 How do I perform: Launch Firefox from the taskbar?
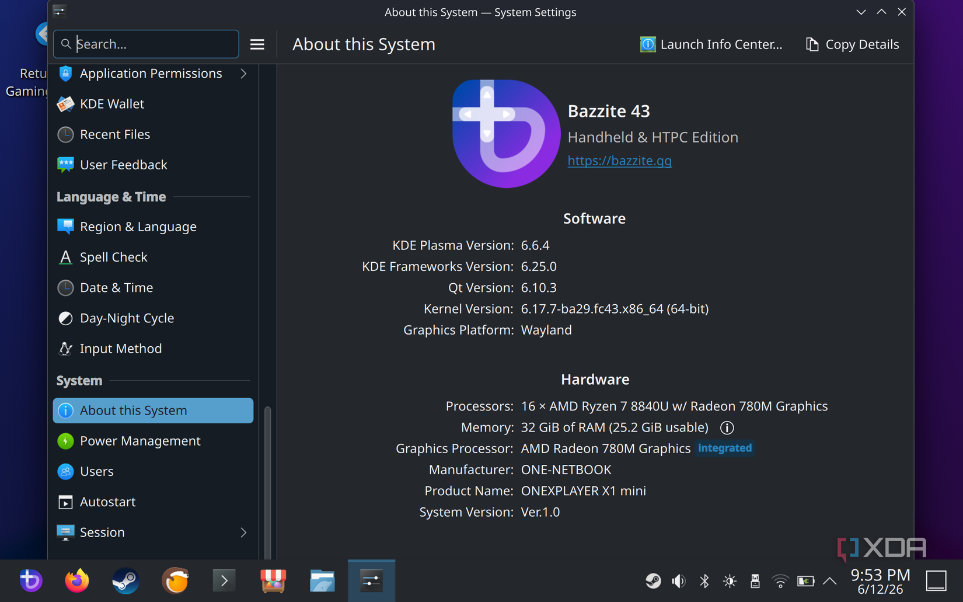coord(77,581)
